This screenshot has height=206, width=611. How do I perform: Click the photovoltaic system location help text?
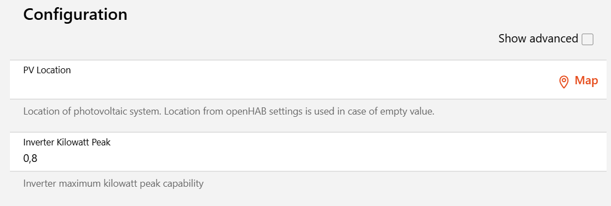(229, 112)
